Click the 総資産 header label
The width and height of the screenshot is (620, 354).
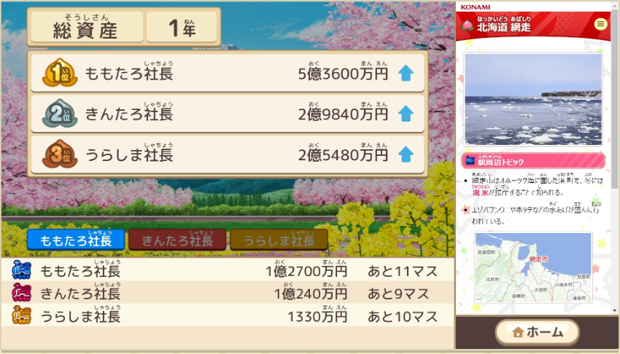tap(87, 27)
